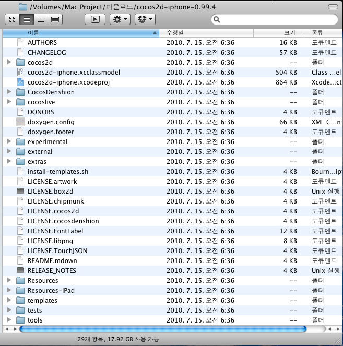
Task: Select the doxygen.config file icon
Action: (20, 122)
